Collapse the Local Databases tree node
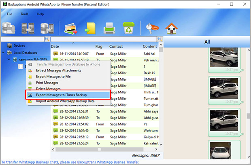The width and height of the screenshot is (251, 165). (x=4, y=52)
